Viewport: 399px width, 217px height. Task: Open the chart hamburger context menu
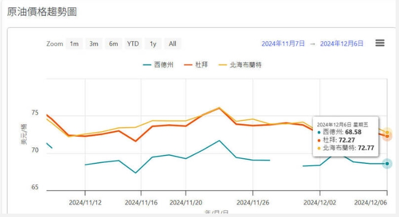pyautogui.click(x=380, y=43)
